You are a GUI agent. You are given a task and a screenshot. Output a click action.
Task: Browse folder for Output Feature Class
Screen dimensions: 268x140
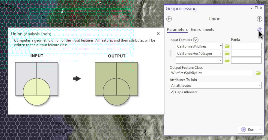pos(258,73)
